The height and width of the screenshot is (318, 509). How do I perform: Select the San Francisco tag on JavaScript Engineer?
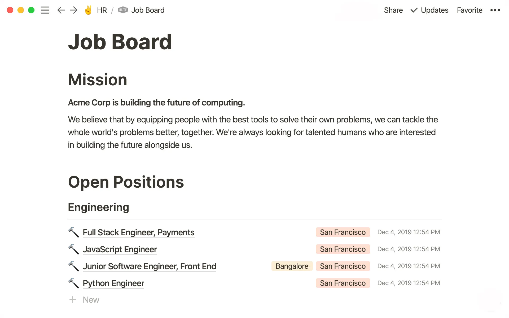(343, 249)
